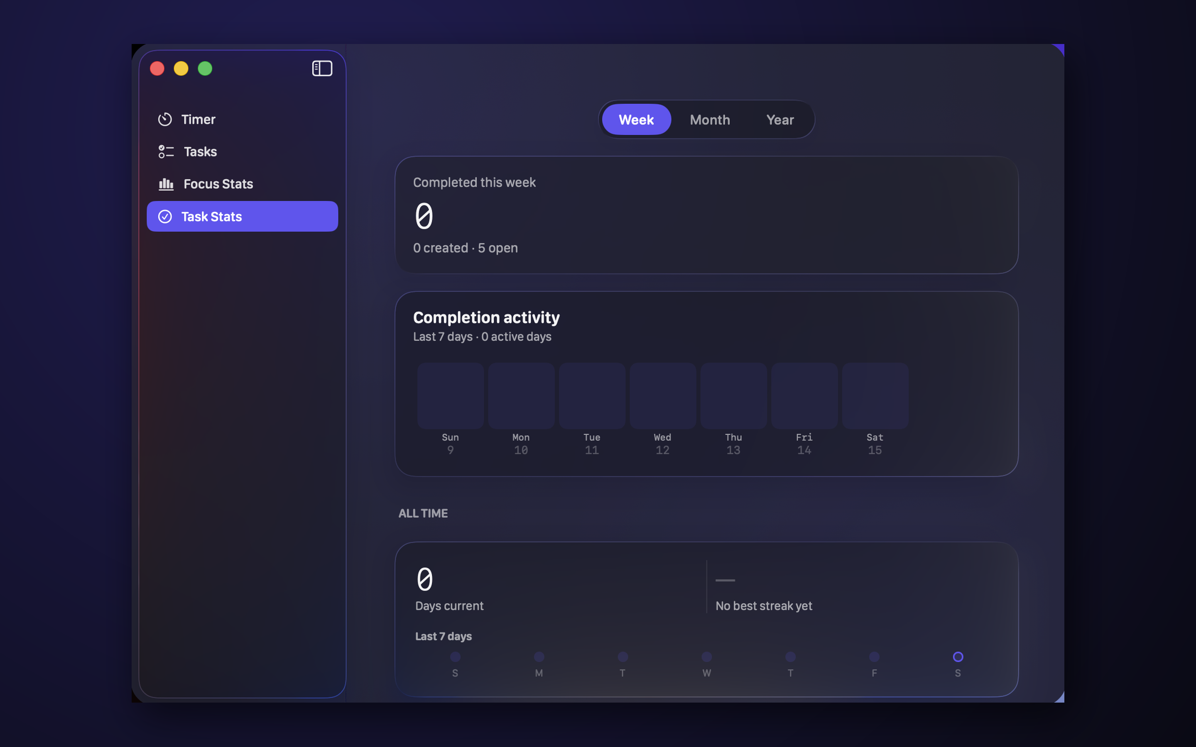Click the 'Completed this week' label
Screen dimensions: 1196x747
474,182
